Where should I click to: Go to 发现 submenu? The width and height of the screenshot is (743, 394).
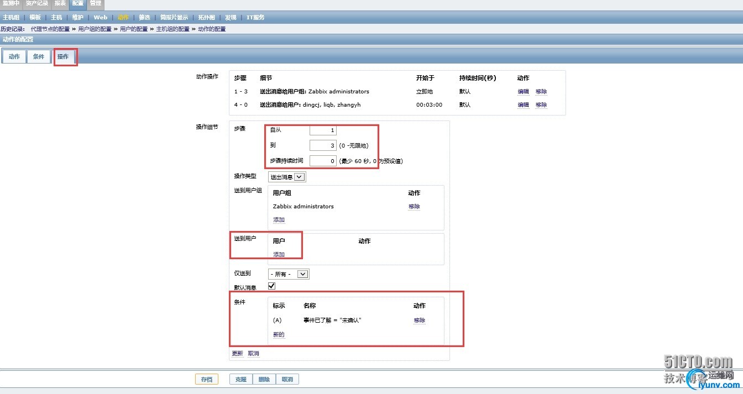[x=231, y=18]
